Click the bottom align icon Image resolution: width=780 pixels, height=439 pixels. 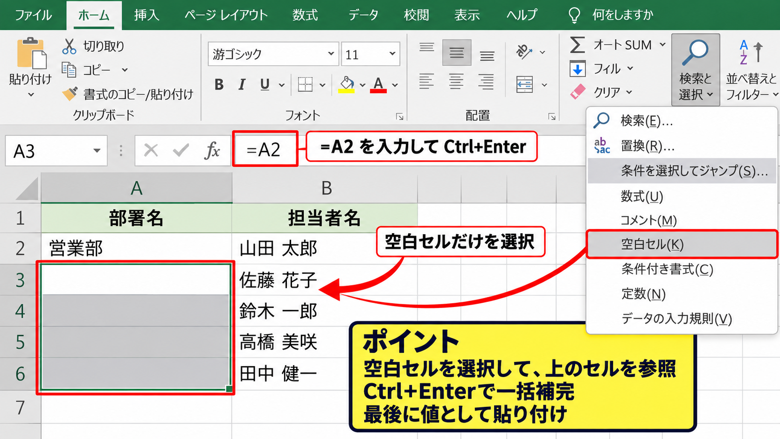[487, 56]
